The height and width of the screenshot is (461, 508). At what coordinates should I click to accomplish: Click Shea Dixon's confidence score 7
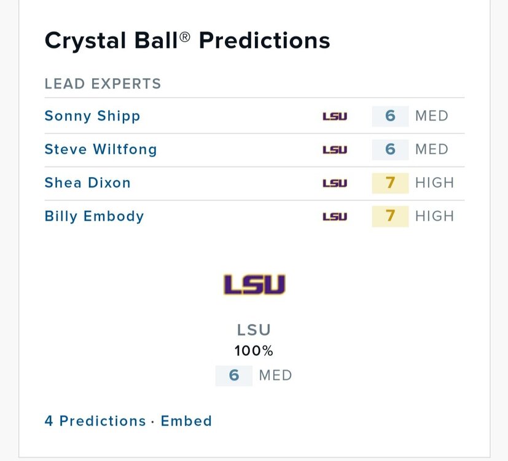pyautogui.click(x=390, y=183)
